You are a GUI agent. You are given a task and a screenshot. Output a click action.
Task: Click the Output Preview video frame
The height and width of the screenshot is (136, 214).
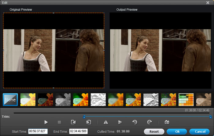tap(160, 51)
